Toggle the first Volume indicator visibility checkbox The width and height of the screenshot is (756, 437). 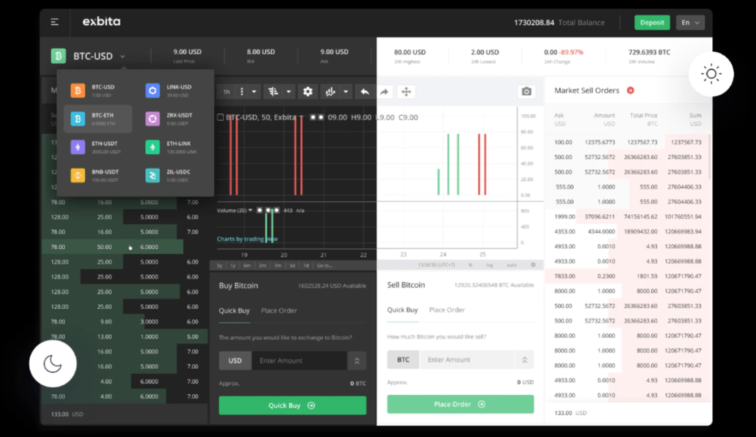(259, 210)
